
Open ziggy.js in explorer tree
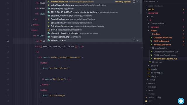(x=155, y=76)
